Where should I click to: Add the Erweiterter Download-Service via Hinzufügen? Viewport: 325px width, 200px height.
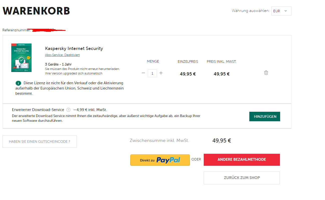point(265,116)
